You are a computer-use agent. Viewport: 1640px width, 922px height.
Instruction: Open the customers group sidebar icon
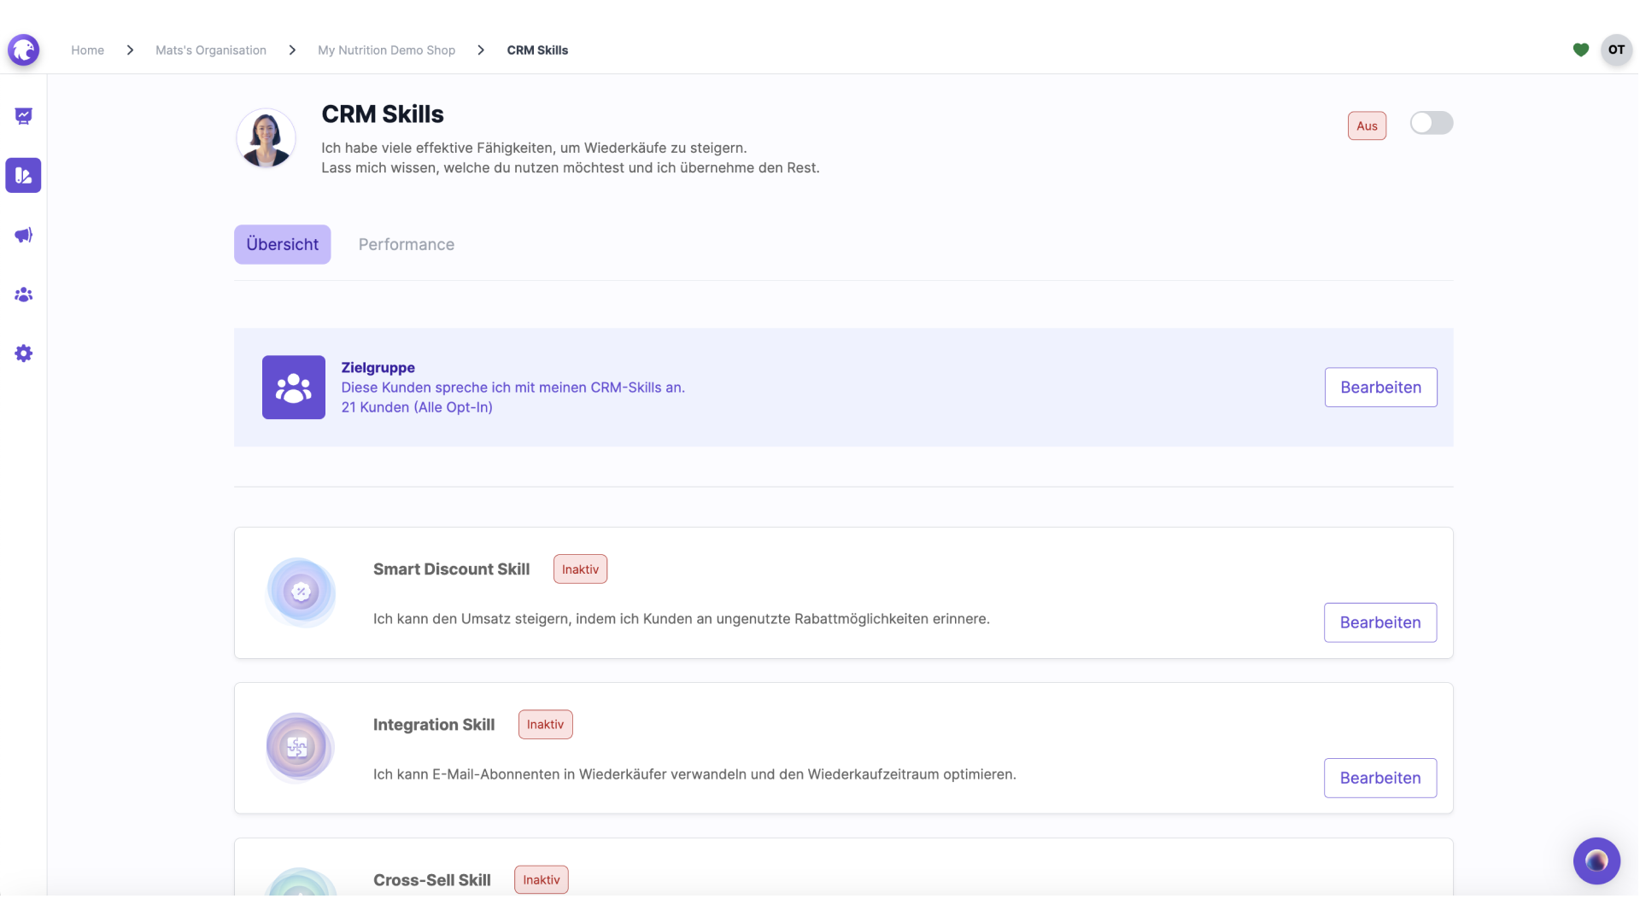coord(24,295)
